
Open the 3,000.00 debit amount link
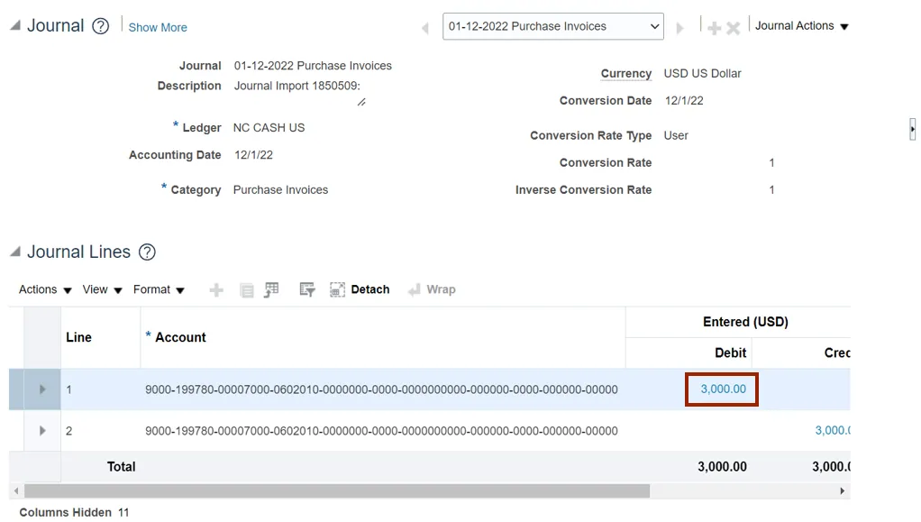click(x=723, y=389)
